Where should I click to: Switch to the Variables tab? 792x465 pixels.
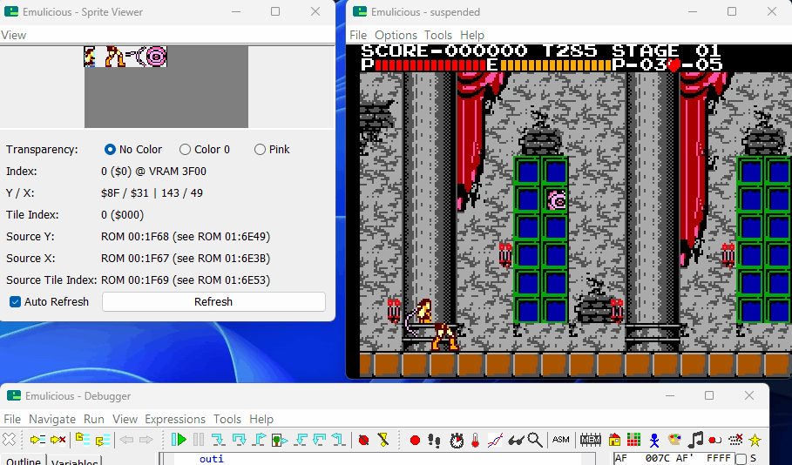click(74, 461)
